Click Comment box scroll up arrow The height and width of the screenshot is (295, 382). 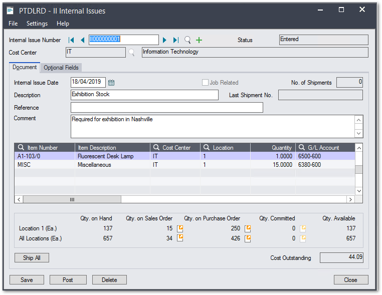point(359,120)
